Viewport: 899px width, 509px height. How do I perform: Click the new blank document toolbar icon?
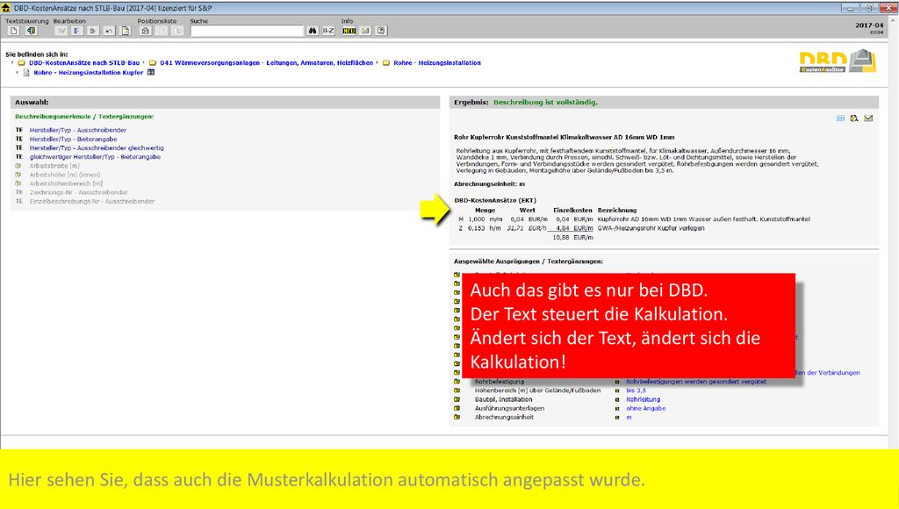pyautogui.click(x=14, y=31)
